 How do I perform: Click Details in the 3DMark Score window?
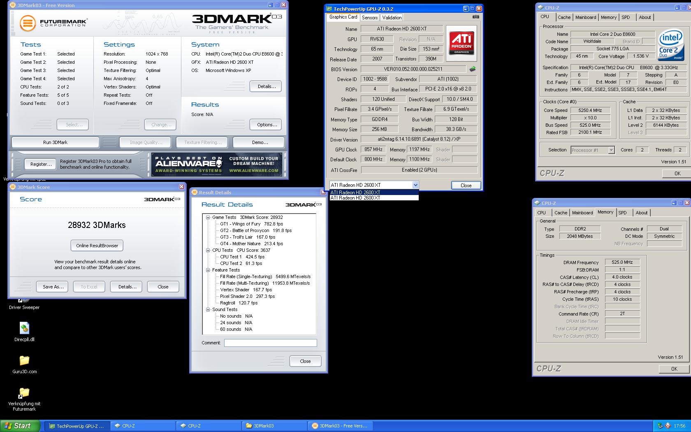click(127, 287)
